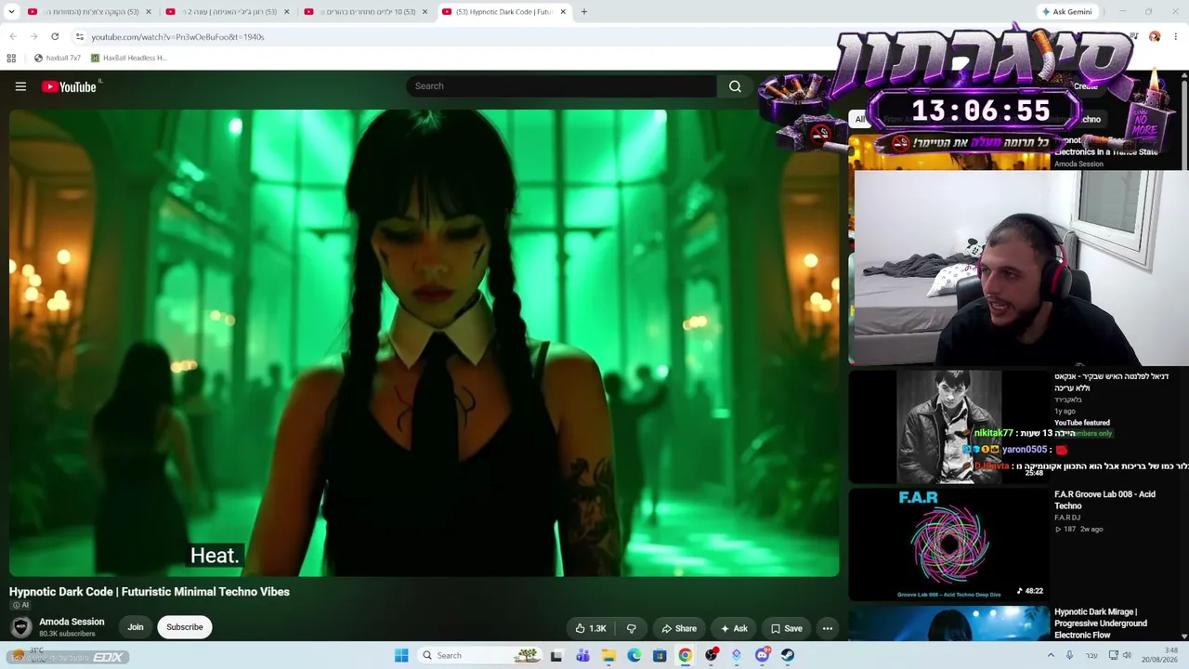Open Google Chrome taskbar icon
This screenshot has width=1189, height=669.
tap(685, 656)
